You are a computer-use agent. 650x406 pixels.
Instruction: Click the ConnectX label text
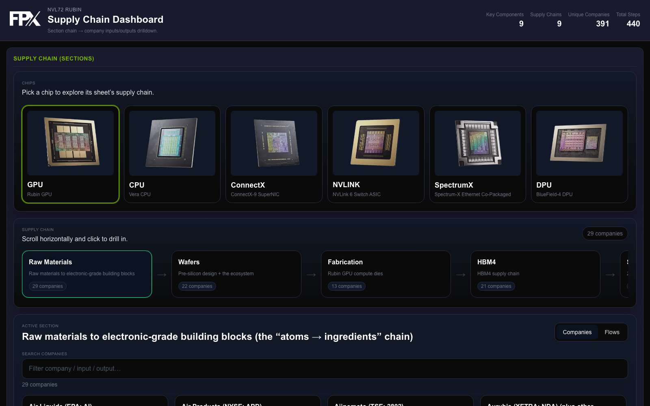coord(248,185)
